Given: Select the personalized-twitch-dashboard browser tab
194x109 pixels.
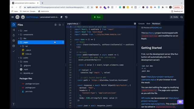Looking at the screenshot, I should 25,3.
